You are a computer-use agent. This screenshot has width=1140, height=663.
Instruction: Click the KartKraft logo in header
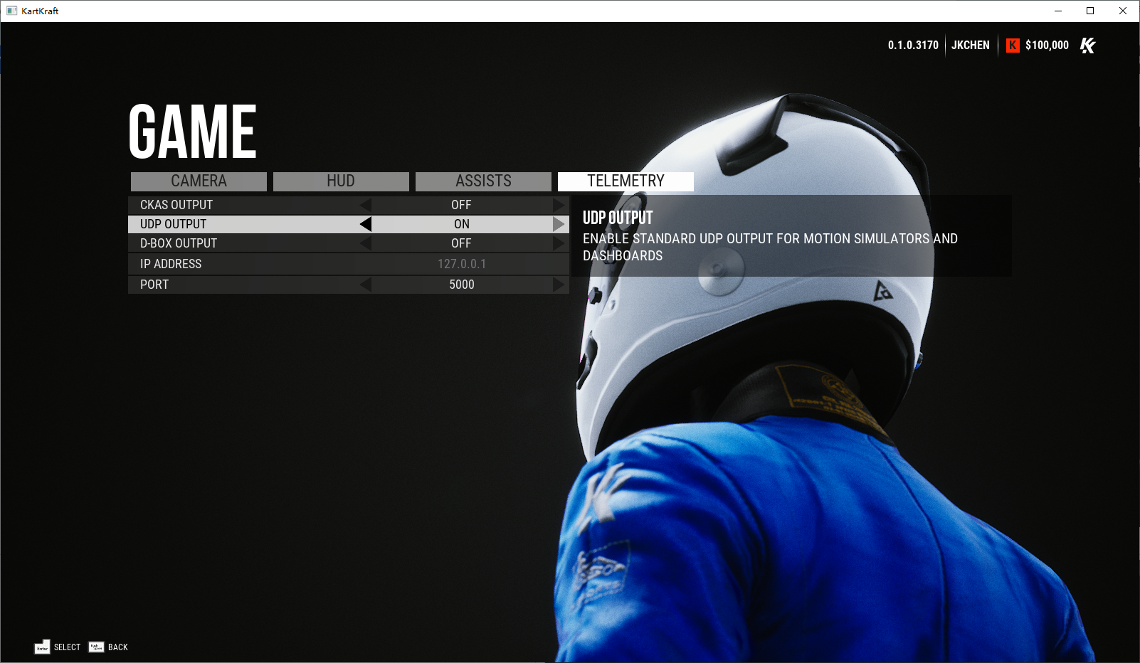click(1088, 46)
